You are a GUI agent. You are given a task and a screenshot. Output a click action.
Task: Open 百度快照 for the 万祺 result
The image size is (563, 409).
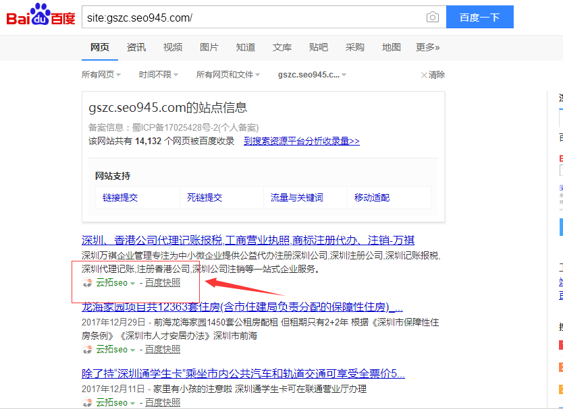pyautogui.click(x=163, y=283)
